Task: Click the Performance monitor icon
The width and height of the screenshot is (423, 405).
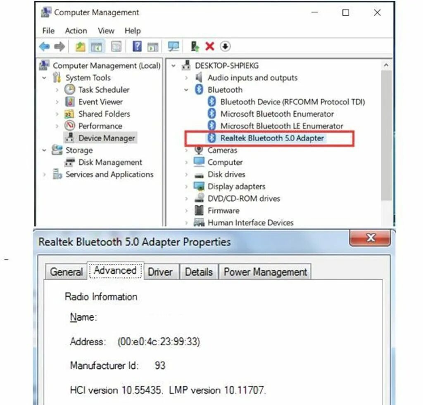Action: (x=69, y=126)
